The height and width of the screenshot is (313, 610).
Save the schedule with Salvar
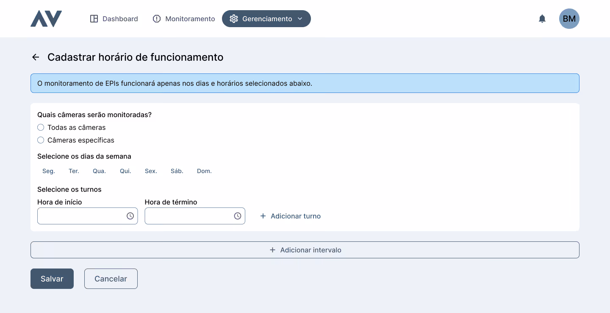coord(52,279)
